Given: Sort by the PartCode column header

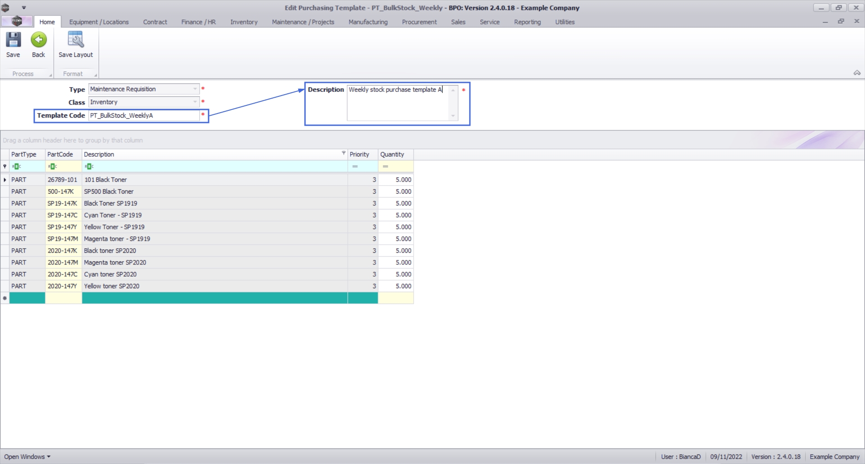Looking at the screenshot, I should (64, 155).
